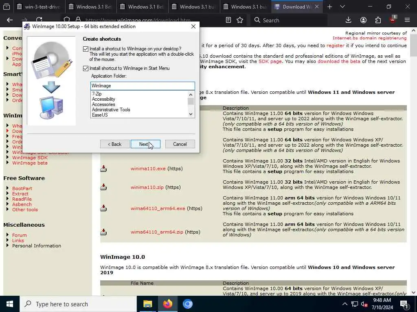This screenshot has width=417, height=312.
Task: Select EaseUS in the folder list
Action: (x=100, y=115)
